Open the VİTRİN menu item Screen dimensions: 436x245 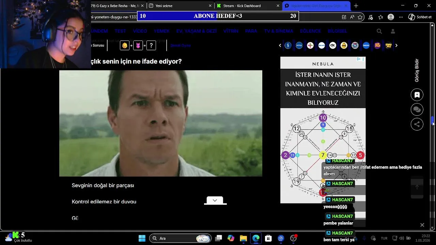tap(231, 31)
